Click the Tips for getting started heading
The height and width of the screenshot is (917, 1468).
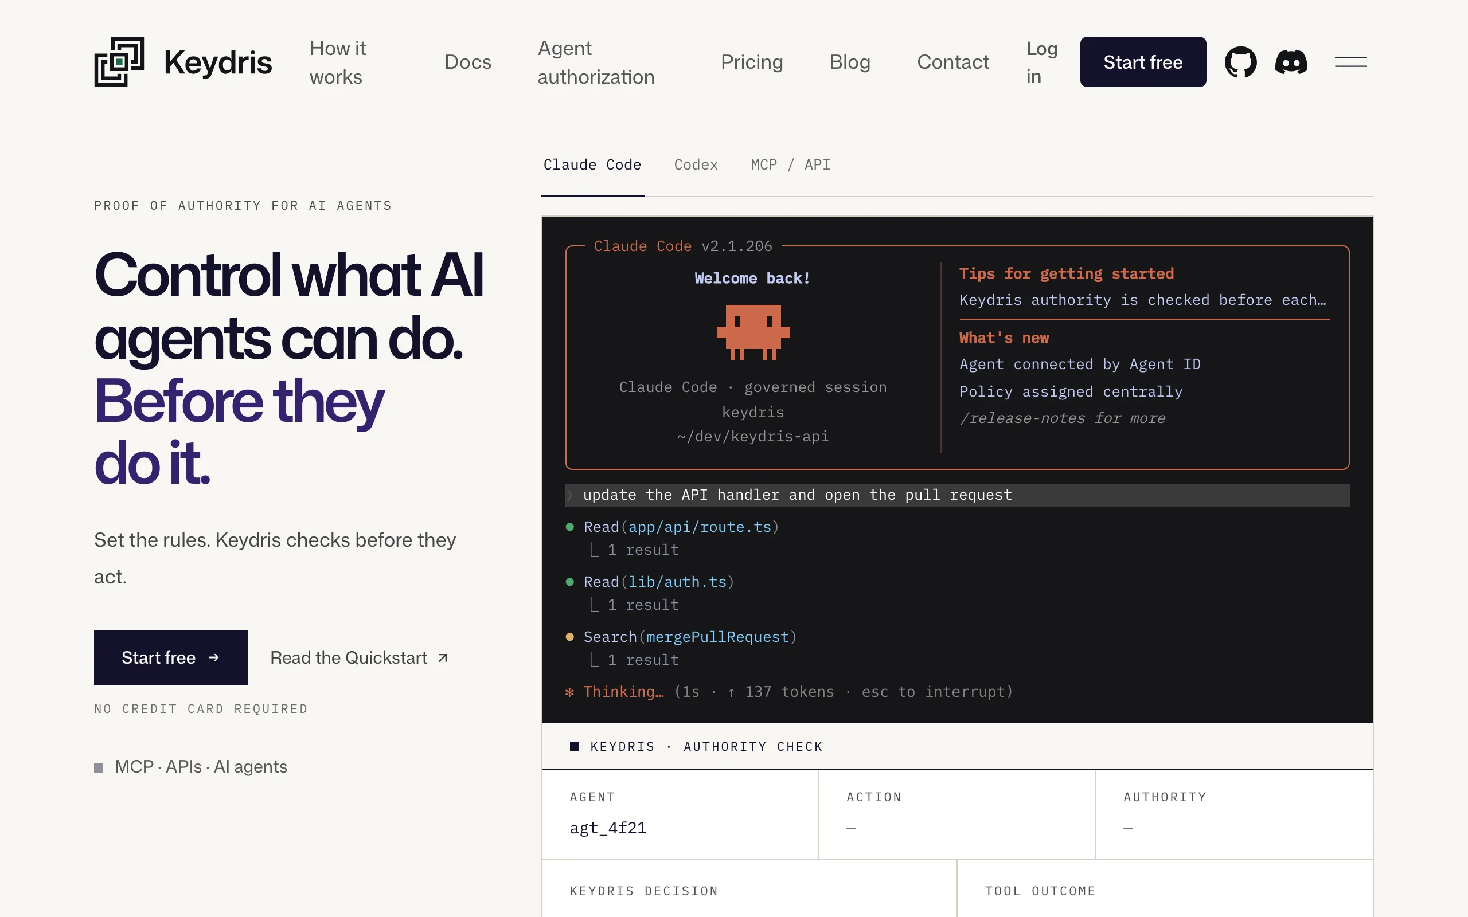click(1067, 273)
